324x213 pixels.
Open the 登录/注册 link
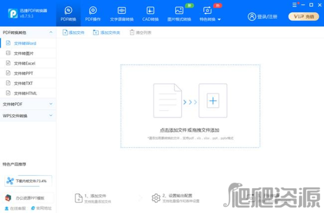pyautogui.click(x=267, y=17)
